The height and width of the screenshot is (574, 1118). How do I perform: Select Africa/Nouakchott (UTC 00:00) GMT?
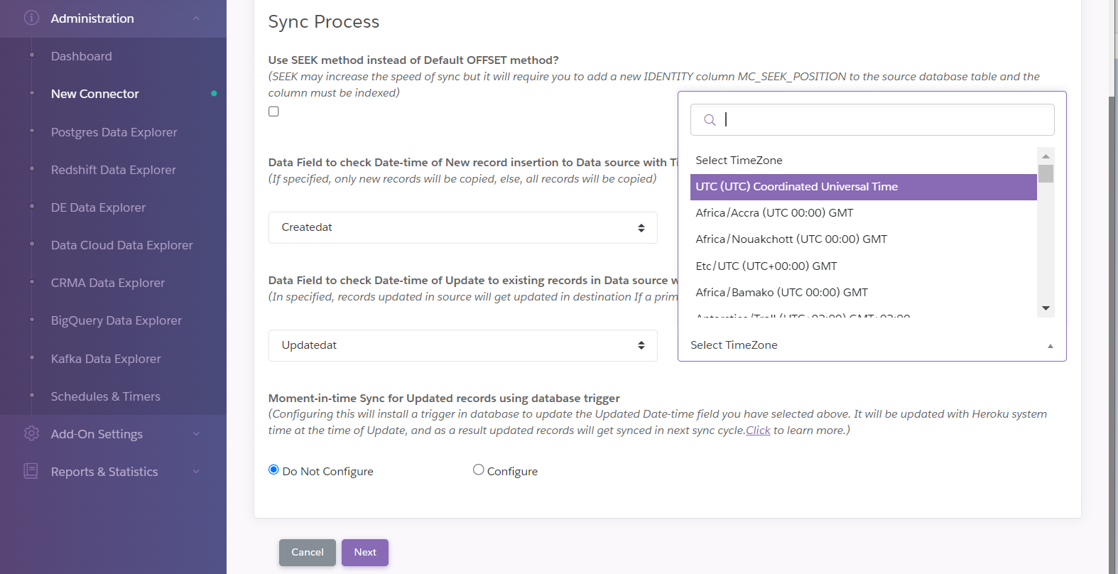(x=864, y=239)
